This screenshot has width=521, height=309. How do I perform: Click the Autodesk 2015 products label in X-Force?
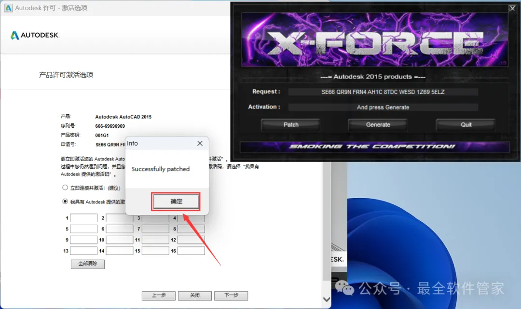372,77
